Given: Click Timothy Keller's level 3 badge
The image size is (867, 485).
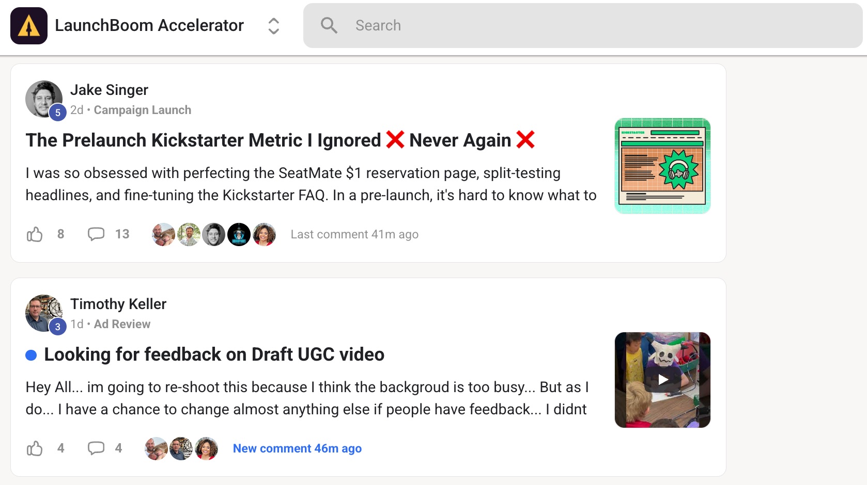Looking at the screenshot, I should pos(58,327).
